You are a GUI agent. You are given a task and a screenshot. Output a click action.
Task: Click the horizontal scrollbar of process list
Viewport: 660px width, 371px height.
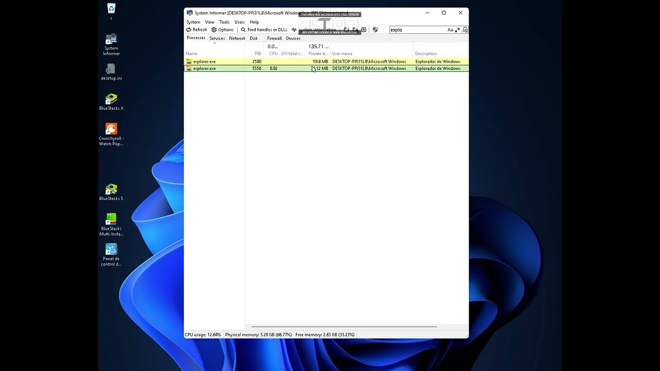tap(344, 327)
